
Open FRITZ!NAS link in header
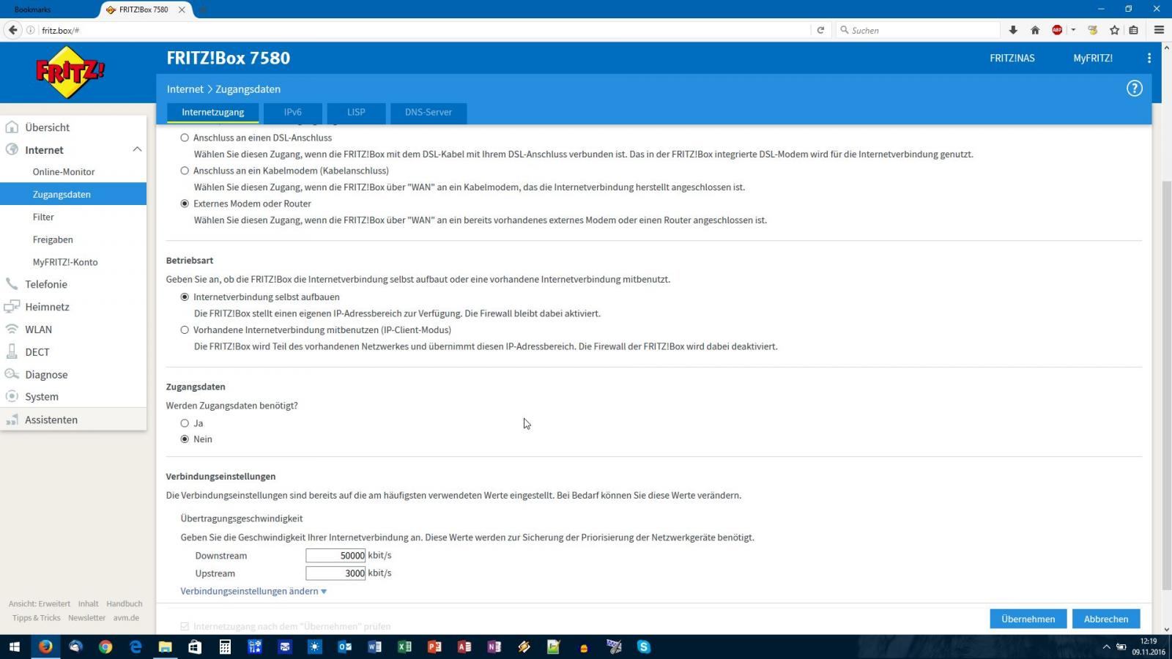click(1012, 58)
